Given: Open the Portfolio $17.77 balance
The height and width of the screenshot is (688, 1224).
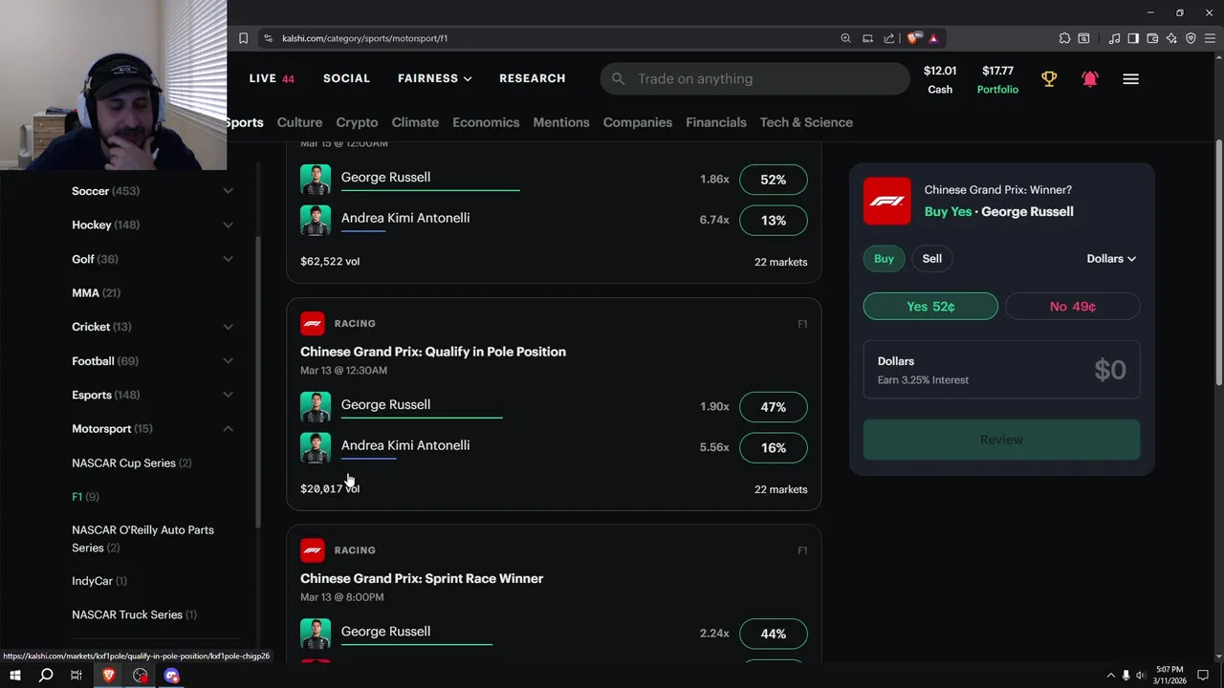Looking at the screenshot, I should click(x=997, y=79).
